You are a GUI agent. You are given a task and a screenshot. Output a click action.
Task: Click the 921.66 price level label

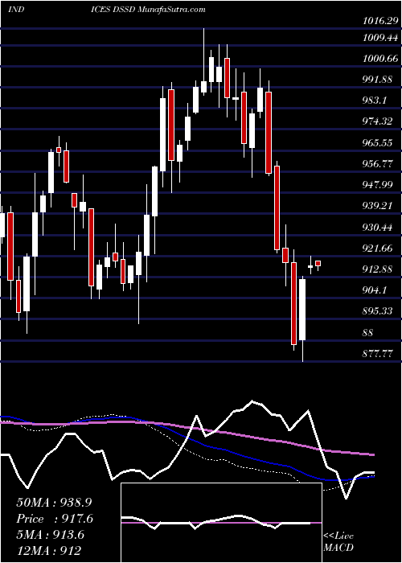pyautogui.click(x=377, y=248)
